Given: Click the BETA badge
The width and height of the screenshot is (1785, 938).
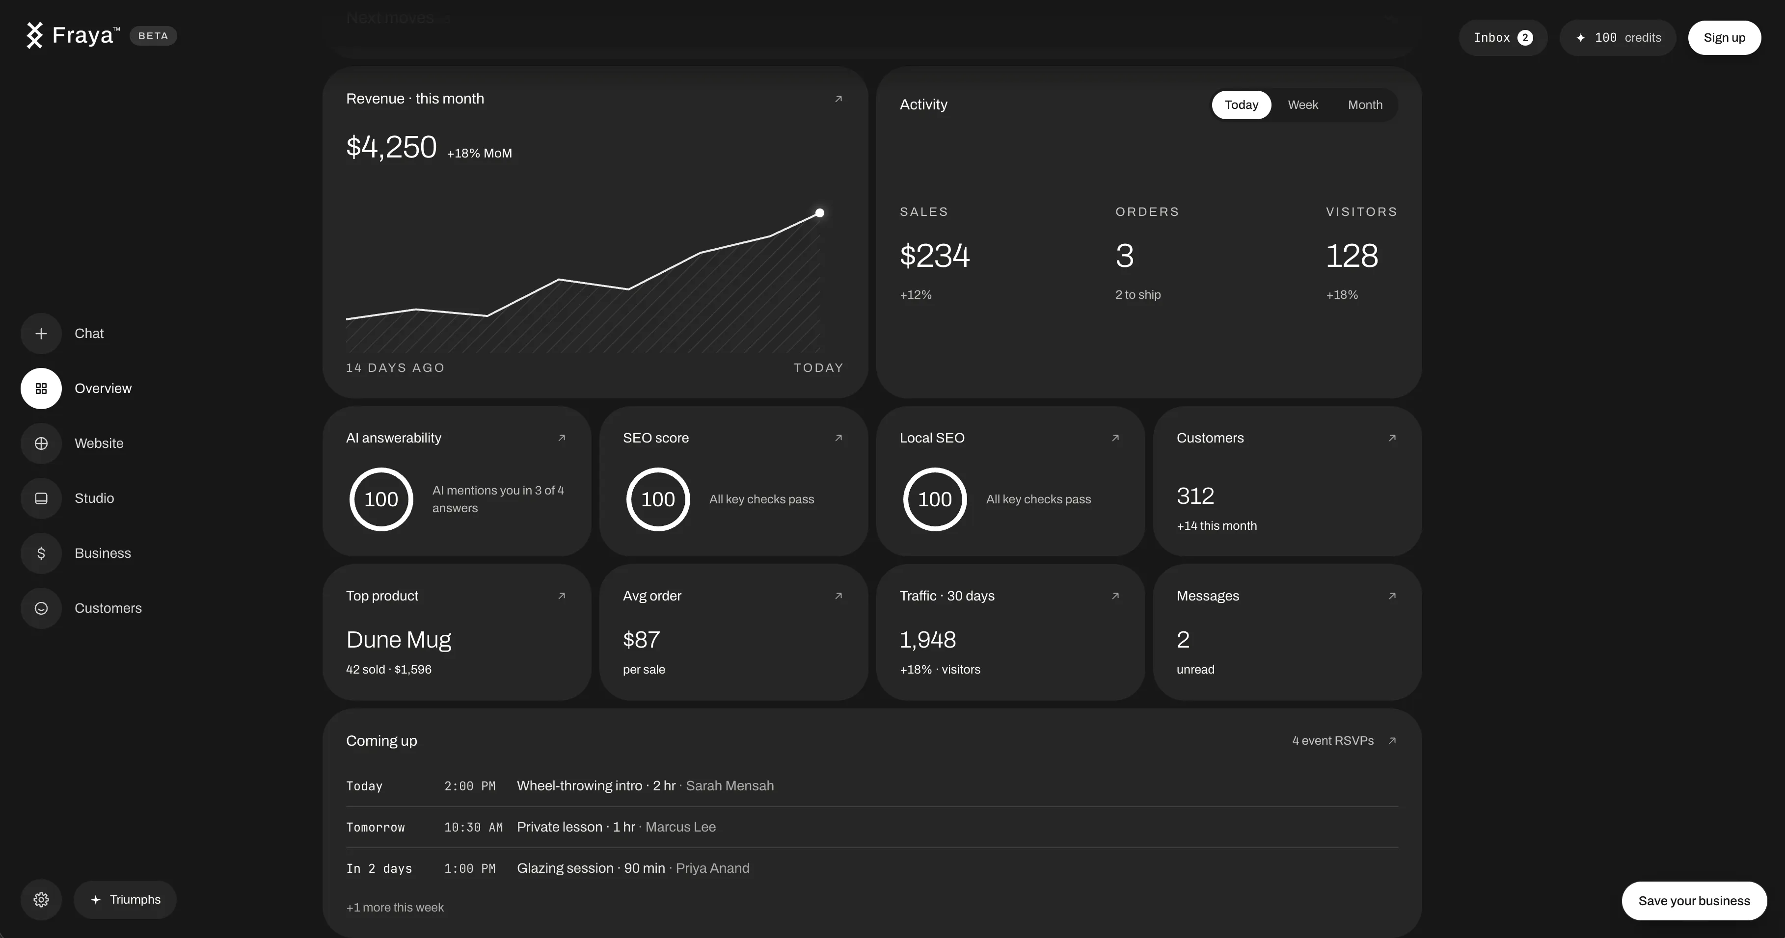Looking at the screenshot, I should (153, 36).
